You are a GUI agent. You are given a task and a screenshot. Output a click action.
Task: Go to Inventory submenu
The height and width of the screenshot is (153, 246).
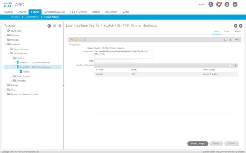click(x=15, y=17)
